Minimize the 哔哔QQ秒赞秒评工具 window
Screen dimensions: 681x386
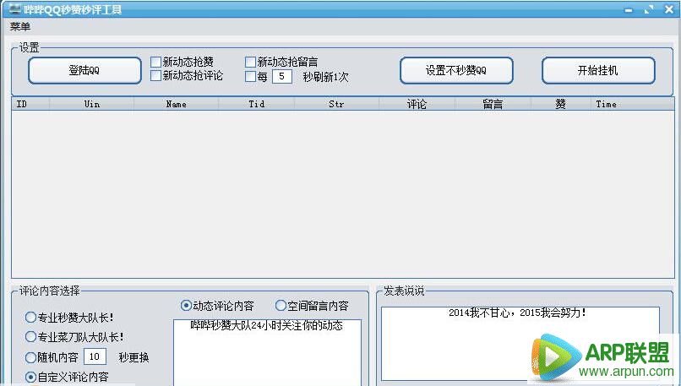[x=629, y=9]
